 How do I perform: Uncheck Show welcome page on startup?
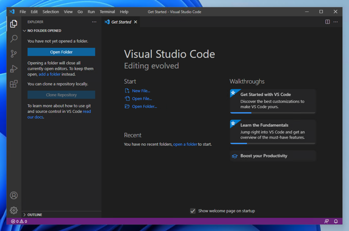tap(193, 211)
